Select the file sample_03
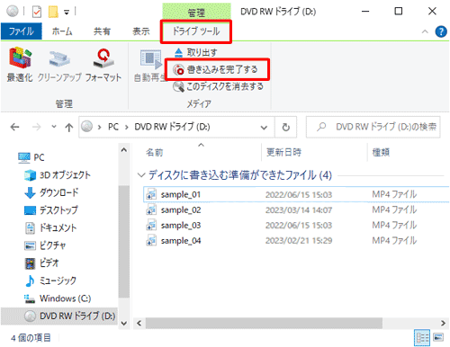 [x=181, y=226]
